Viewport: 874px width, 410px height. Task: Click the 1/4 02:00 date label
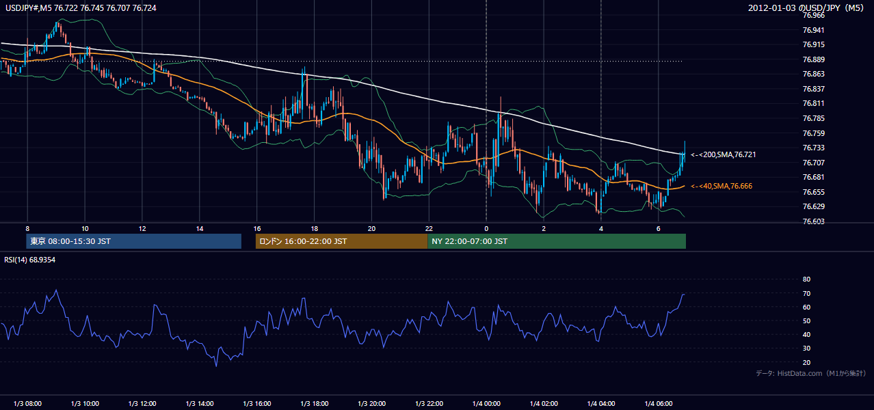[x=544, y=403]
